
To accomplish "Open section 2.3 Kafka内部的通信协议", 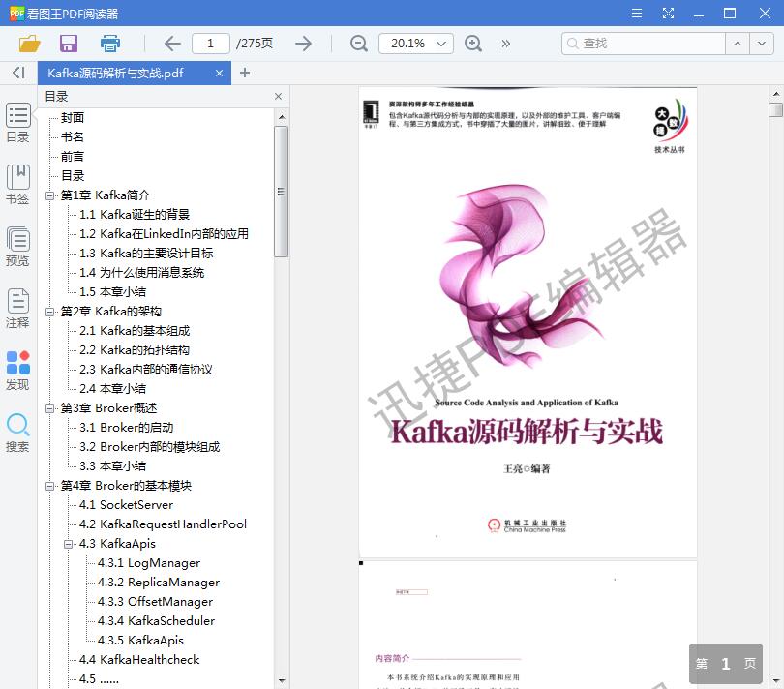I will 146,370.
